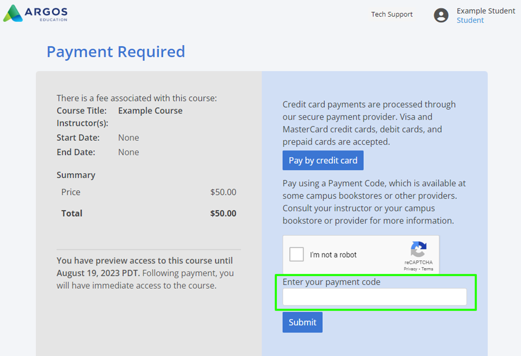This screenshot has height=356, width=521.
Task: Click the Price $50.00 amount
Action: point(223,192)
